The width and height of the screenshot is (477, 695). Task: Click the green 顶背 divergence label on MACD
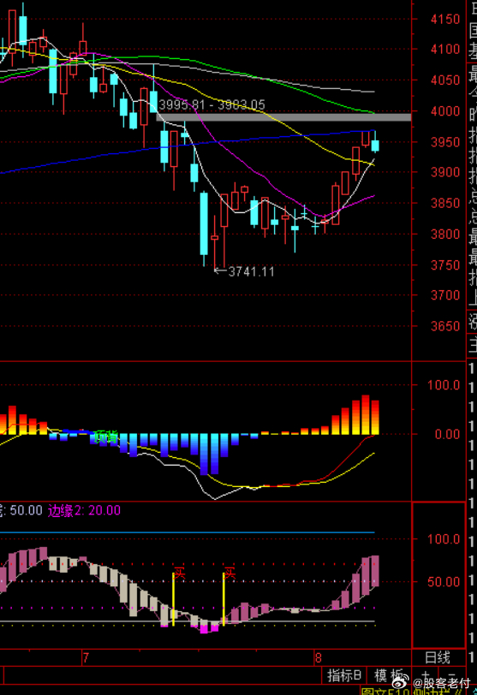point(106,437)
